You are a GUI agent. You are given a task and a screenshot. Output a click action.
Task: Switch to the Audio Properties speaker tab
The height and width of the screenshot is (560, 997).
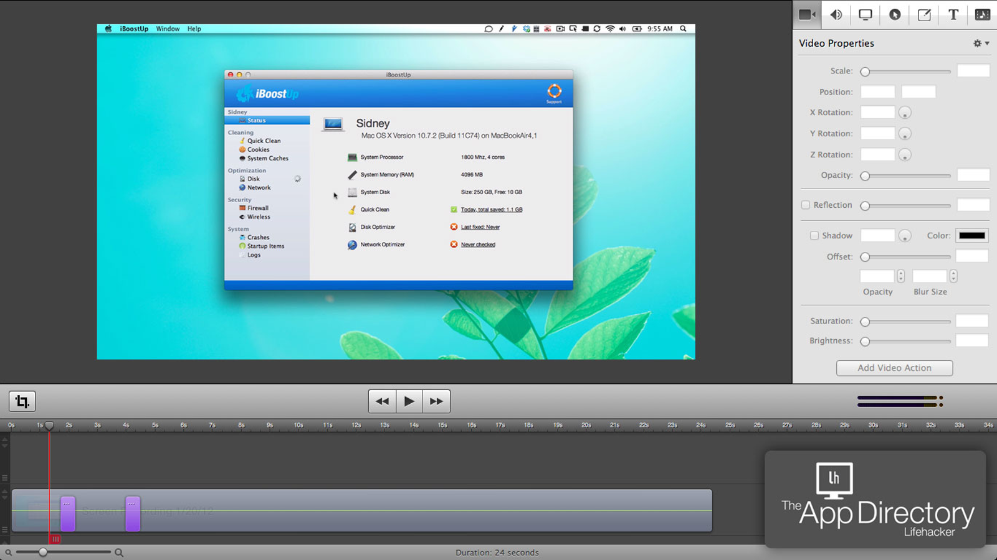836,14
